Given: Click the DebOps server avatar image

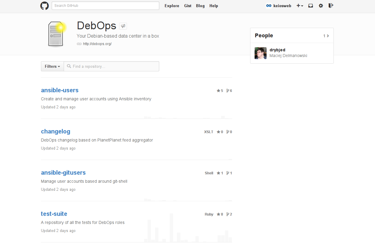Looking at the screenshot, I should (56, 34).
